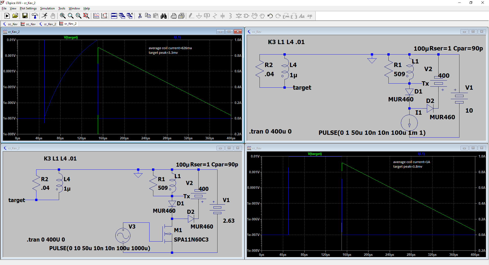This screenshot has width=489, height=265.
Task: Select the V(target) trace label in cr_Kev_2 plot
Action: click(x=71, y=37)
